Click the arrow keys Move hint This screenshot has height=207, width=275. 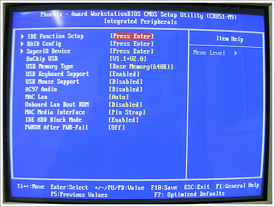31,187
